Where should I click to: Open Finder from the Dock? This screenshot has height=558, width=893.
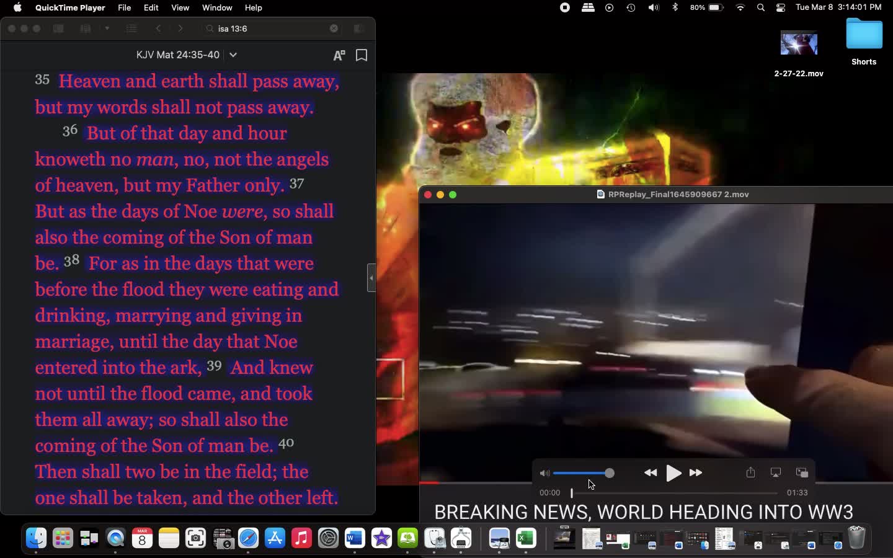point(36,538)
